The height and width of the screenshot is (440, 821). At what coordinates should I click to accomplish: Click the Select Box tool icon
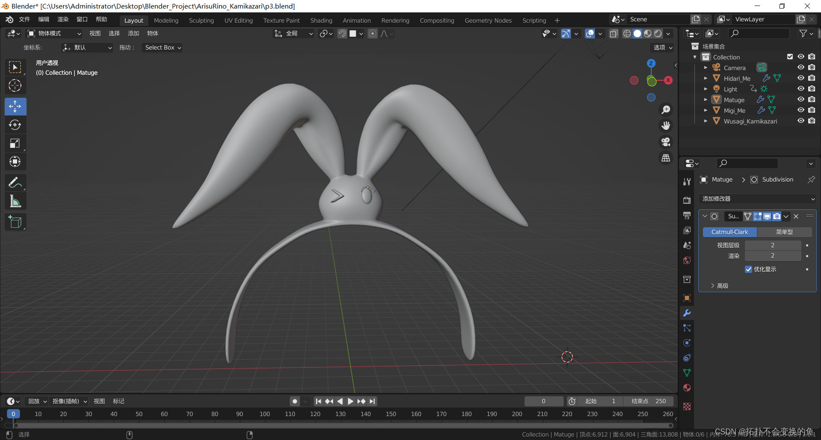[x=15, y=67]
